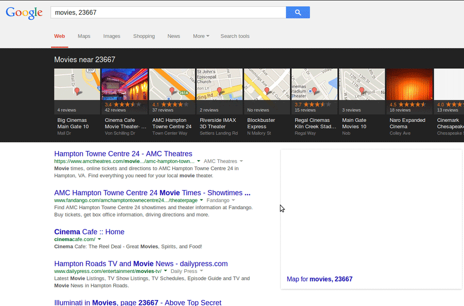This screenshot has height=306, width=464.
Task: Open Big Cinemas Main Gate 10 map thumbnail
Action: tap(77, 84)
